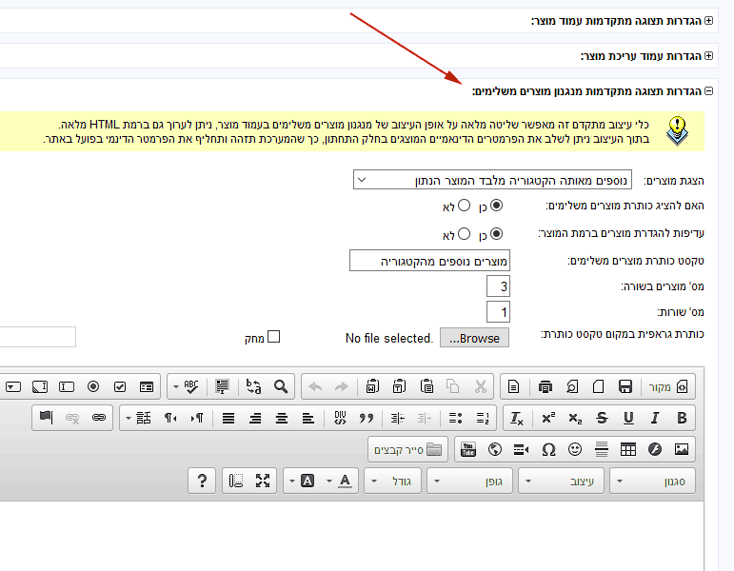Open the Templates icon
This screenshot has height=571, width=734.
pyautogui.click(x=513, y=386)
